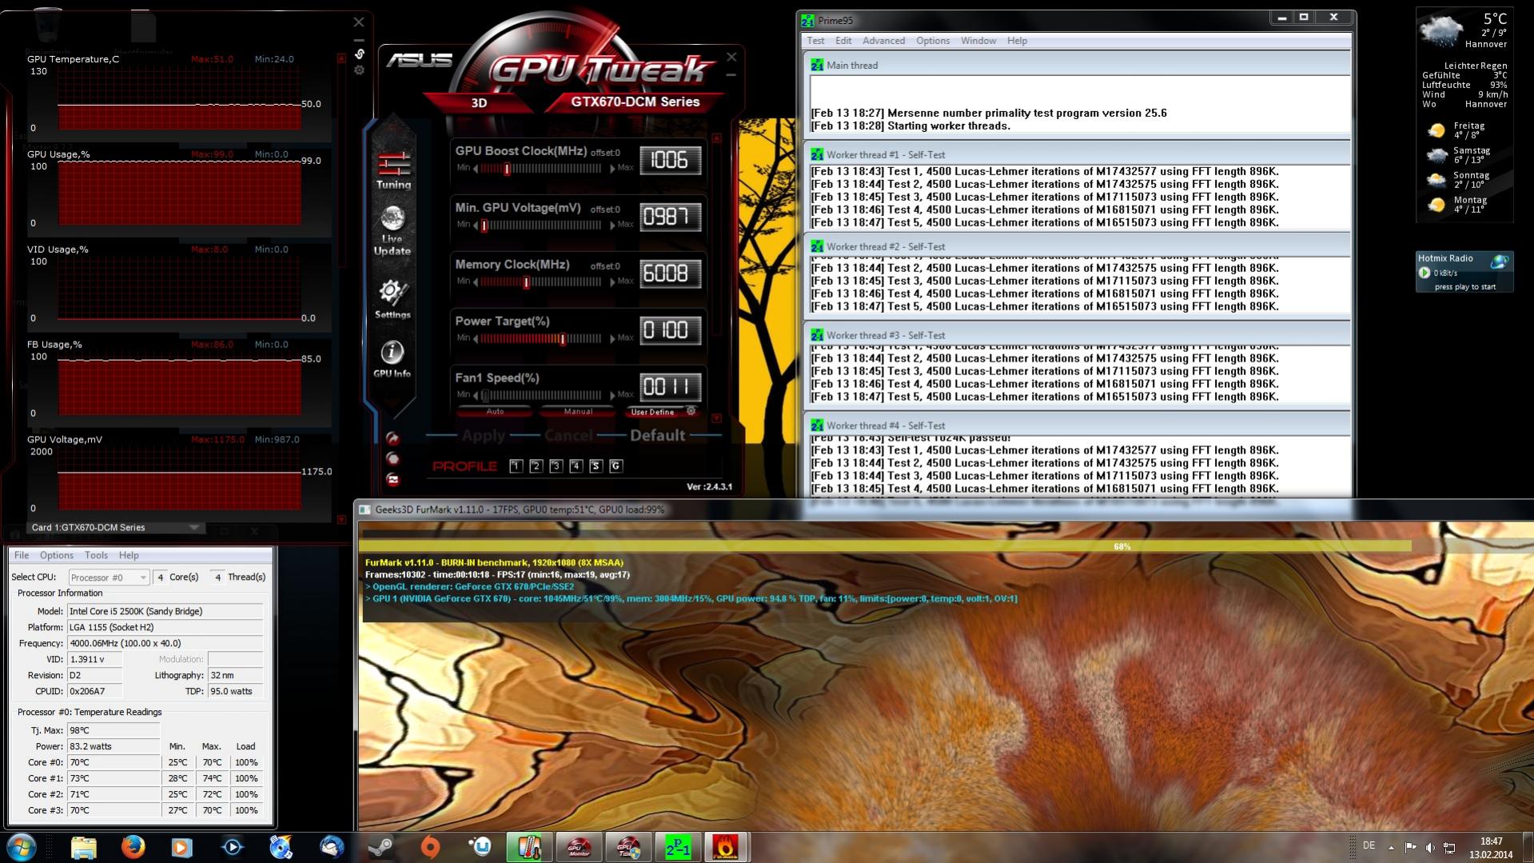Screen dimensions: 1534x863
Task: Decrease Power Target with left arrow
Action: click(x=476, y=338)
